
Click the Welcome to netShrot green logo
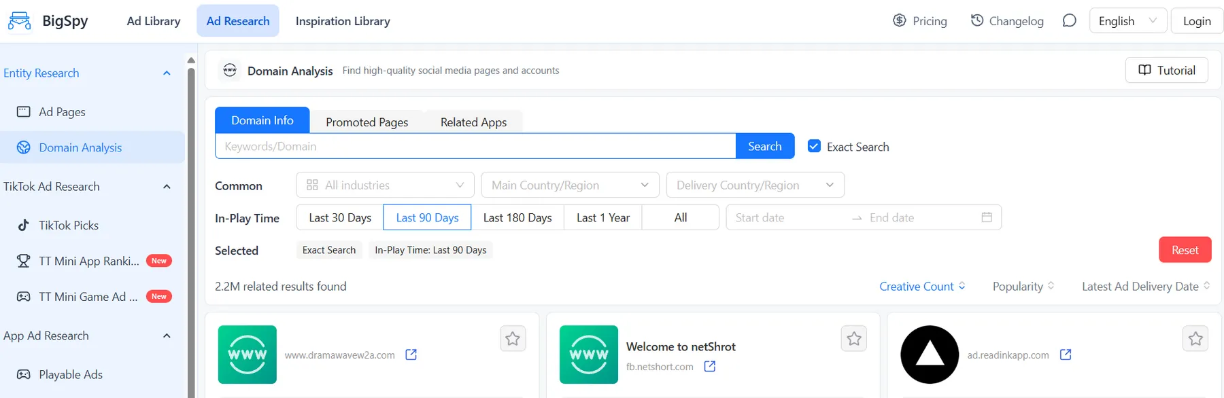tap(589, 355)
